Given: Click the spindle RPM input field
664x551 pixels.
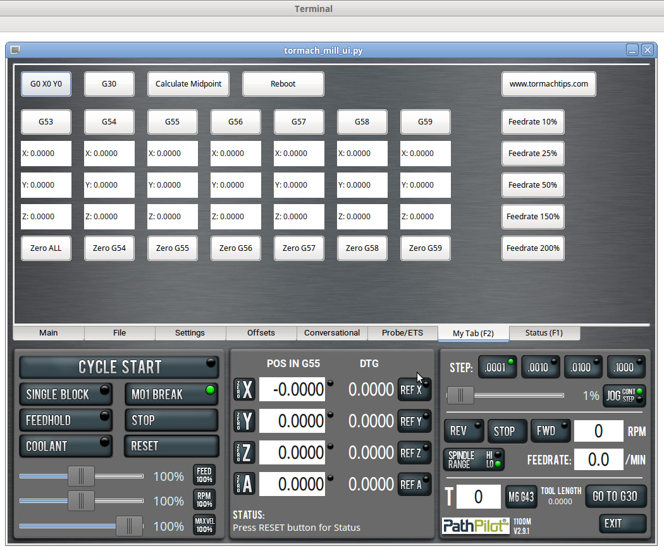Looking at the screenshot, I should (598, 431).
